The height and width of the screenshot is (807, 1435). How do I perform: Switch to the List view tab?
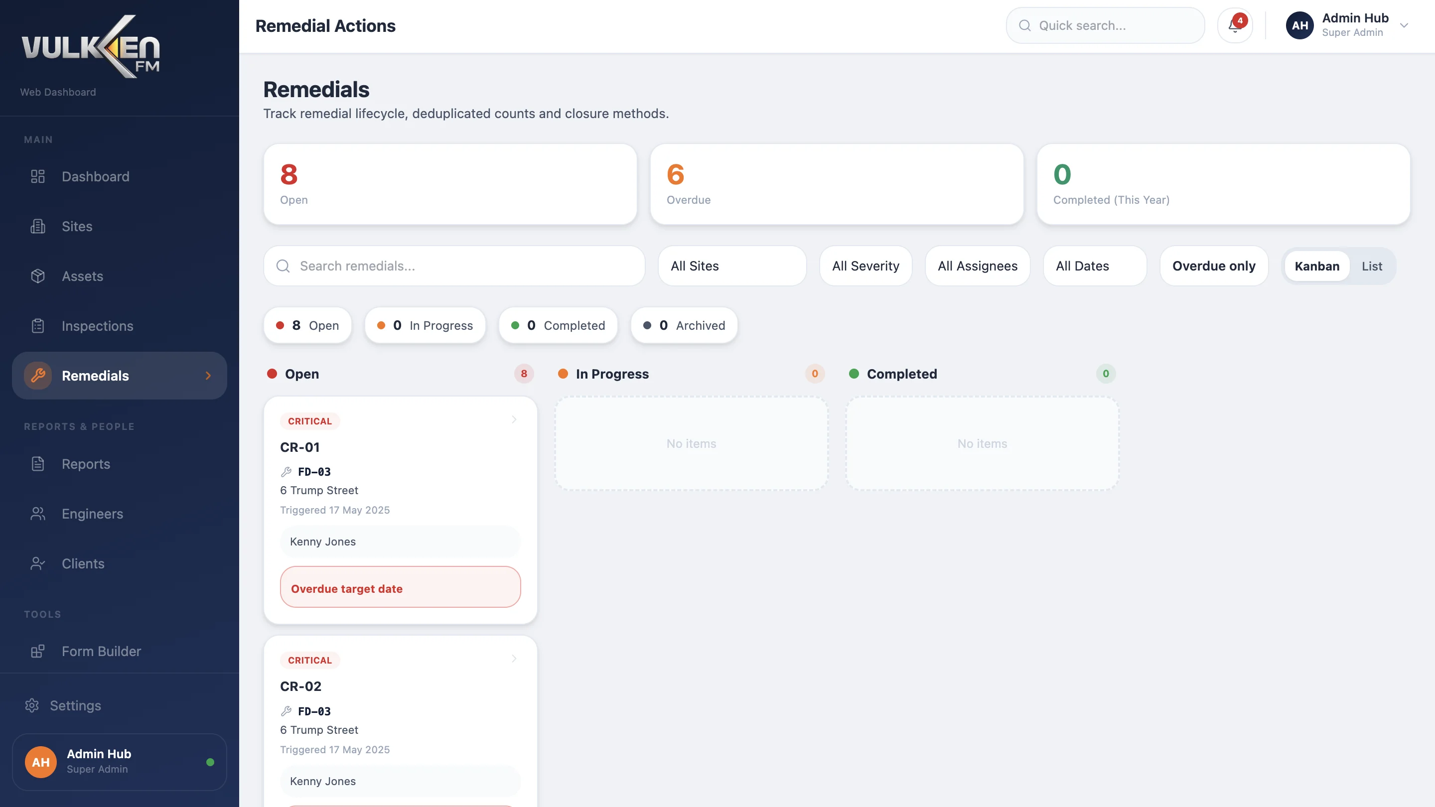pyautogui.click(x=1372, y=266)
